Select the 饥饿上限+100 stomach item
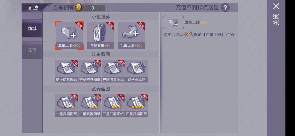295x136 pixels. pyautogui.click(x=131, y=35)
